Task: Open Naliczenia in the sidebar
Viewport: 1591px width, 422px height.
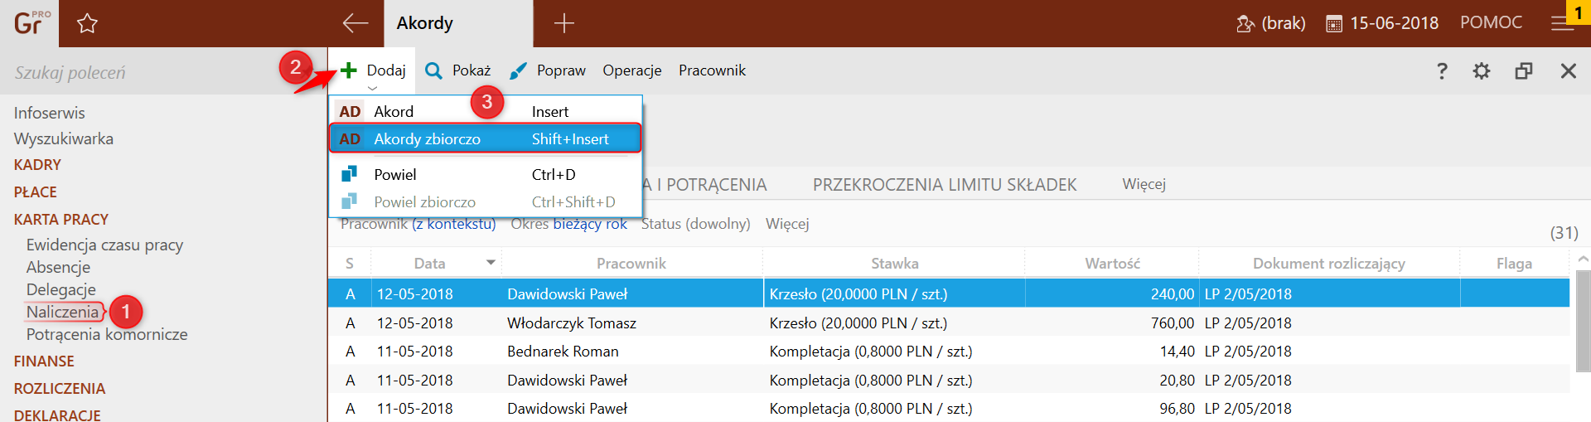Action: pyautogui.click(x=63, y=312)
